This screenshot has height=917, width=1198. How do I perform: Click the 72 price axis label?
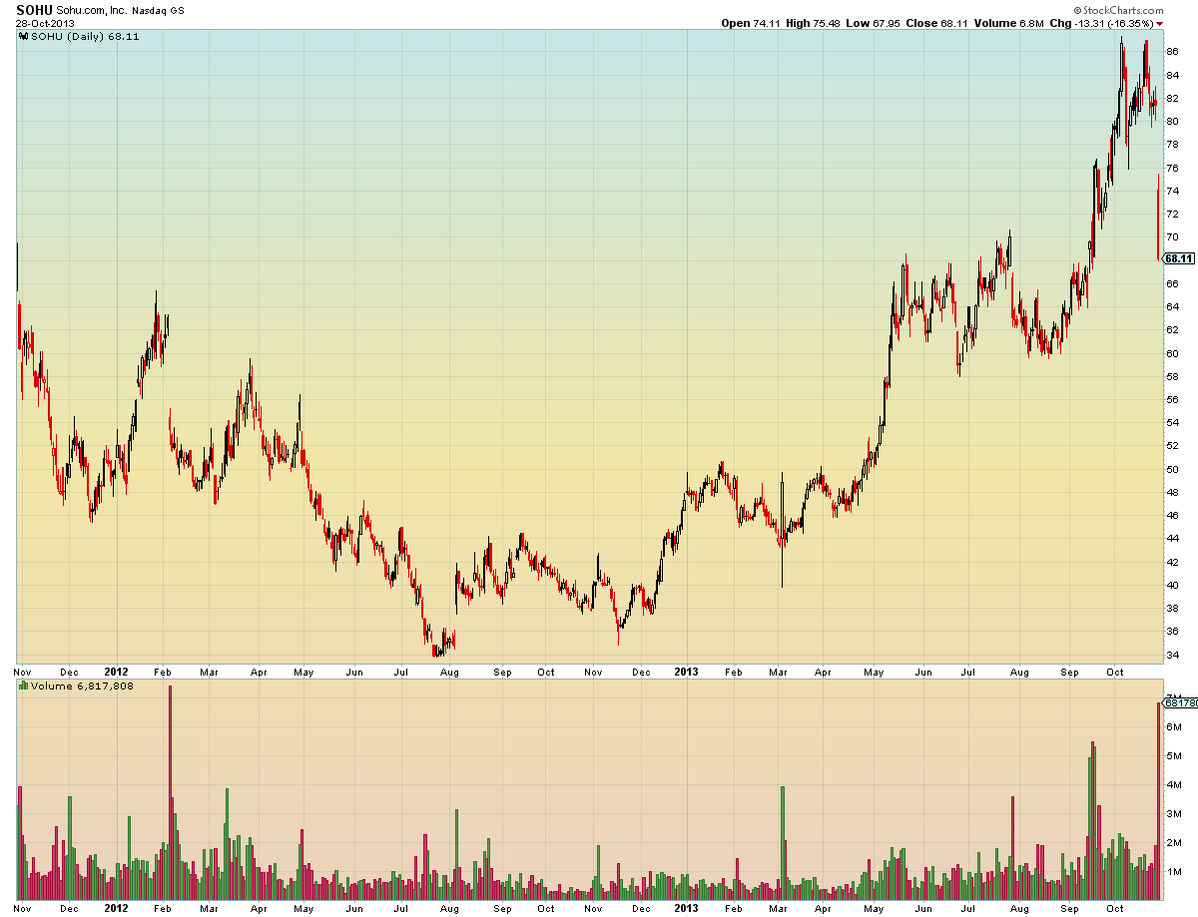coord(1173,214)
